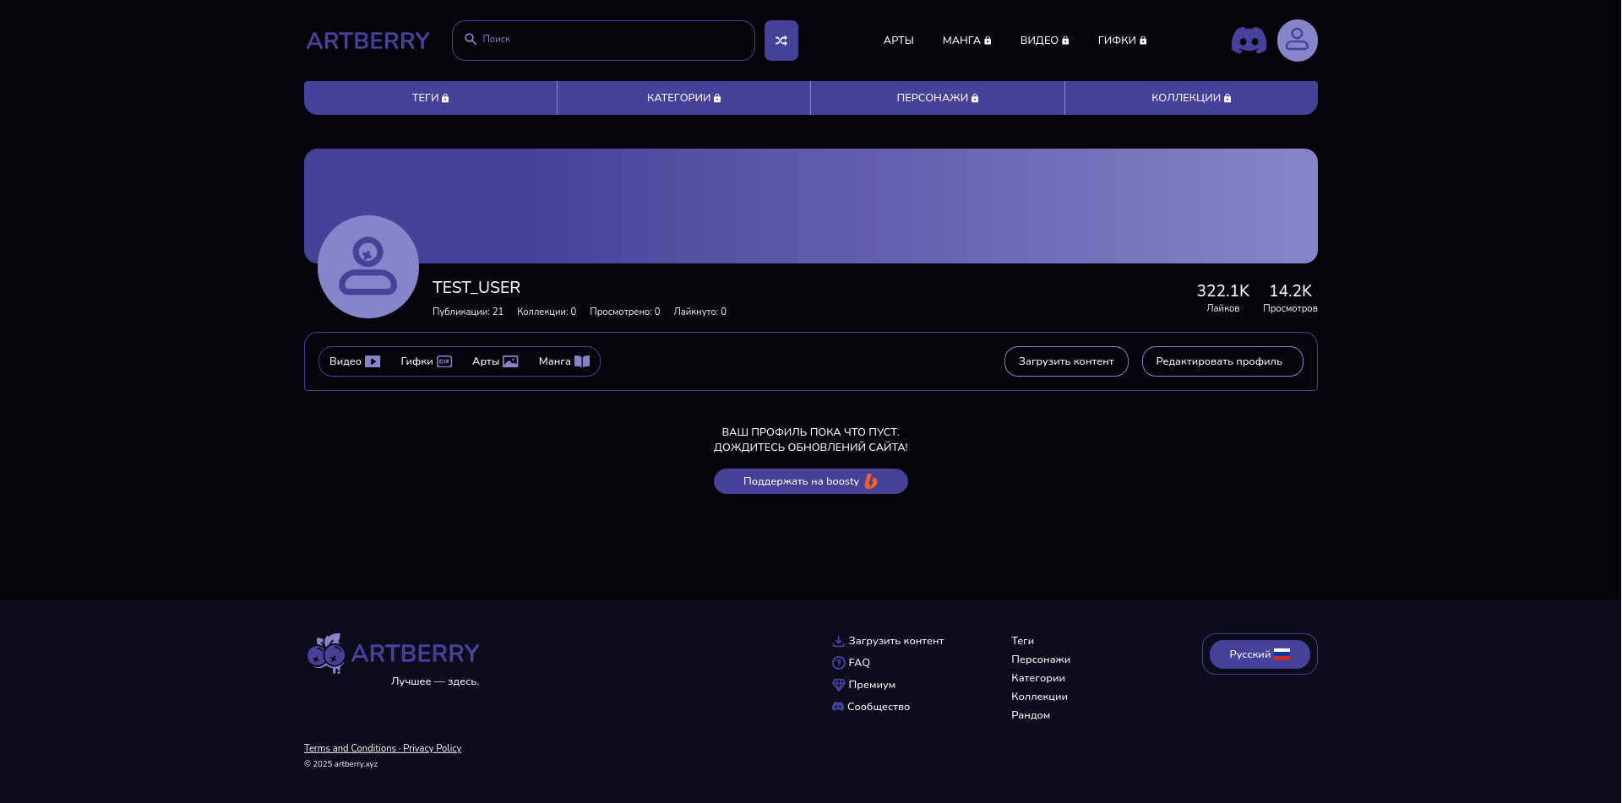The height and width of the screenshot is (803, 1622).
Task: Open the ТЕГИ navigation tab
Action: [x=430, y=98]
